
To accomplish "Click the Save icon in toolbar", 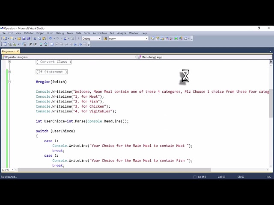I will click(x=24, y=38).
